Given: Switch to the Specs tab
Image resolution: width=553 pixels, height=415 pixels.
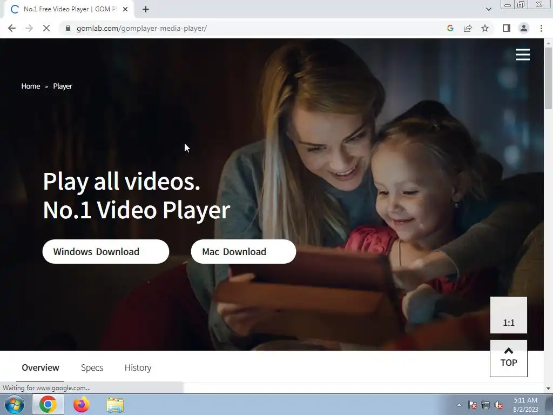Looking at the screenshot, I should tap(92, 367).
